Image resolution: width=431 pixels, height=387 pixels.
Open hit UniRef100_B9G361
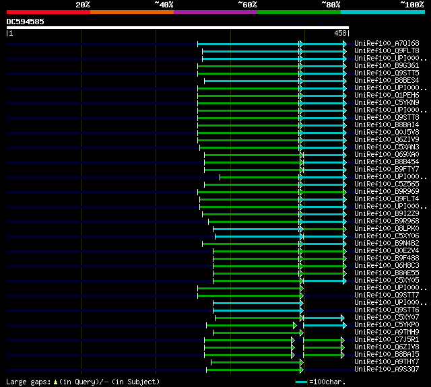tap(387, 66)
